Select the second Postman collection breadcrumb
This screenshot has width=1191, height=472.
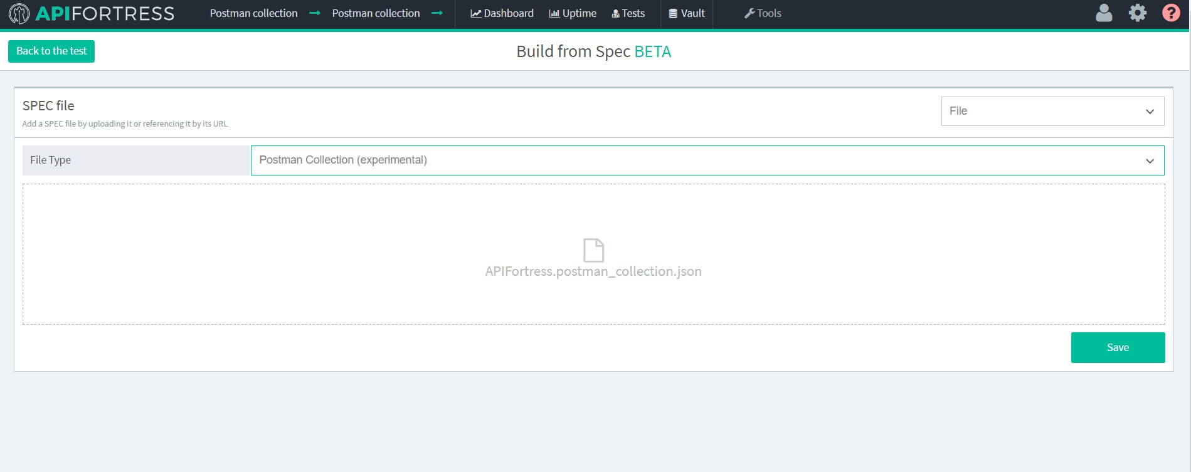[376, 13]
